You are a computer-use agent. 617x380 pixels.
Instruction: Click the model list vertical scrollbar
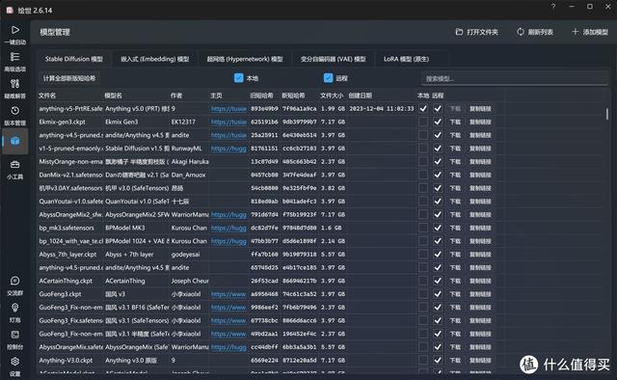607,114
